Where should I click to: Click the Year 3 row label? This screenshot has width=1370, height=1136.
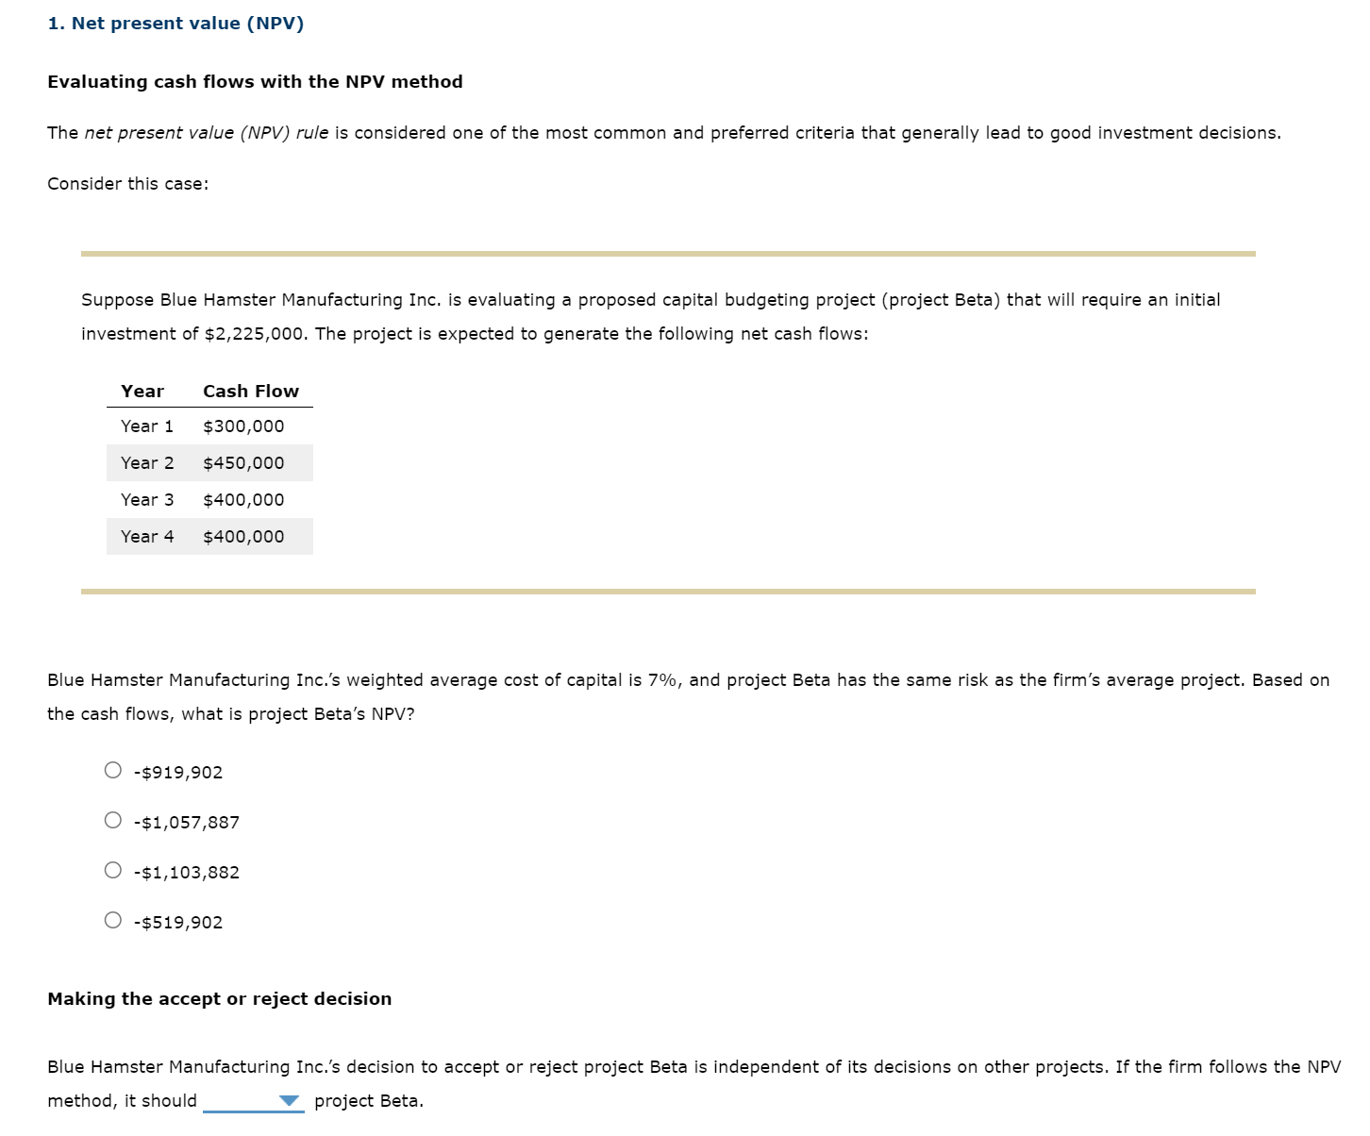[147, 499]
